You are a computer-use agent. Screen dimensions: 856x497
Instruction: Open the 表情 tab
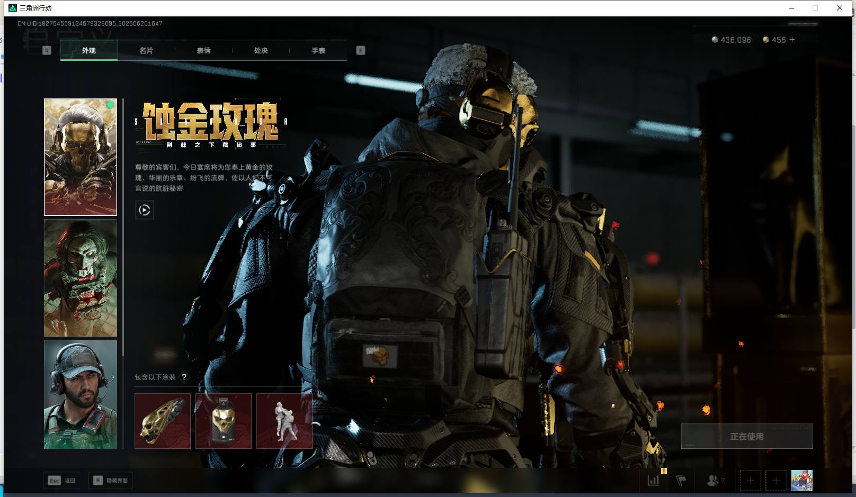(203, 50)
